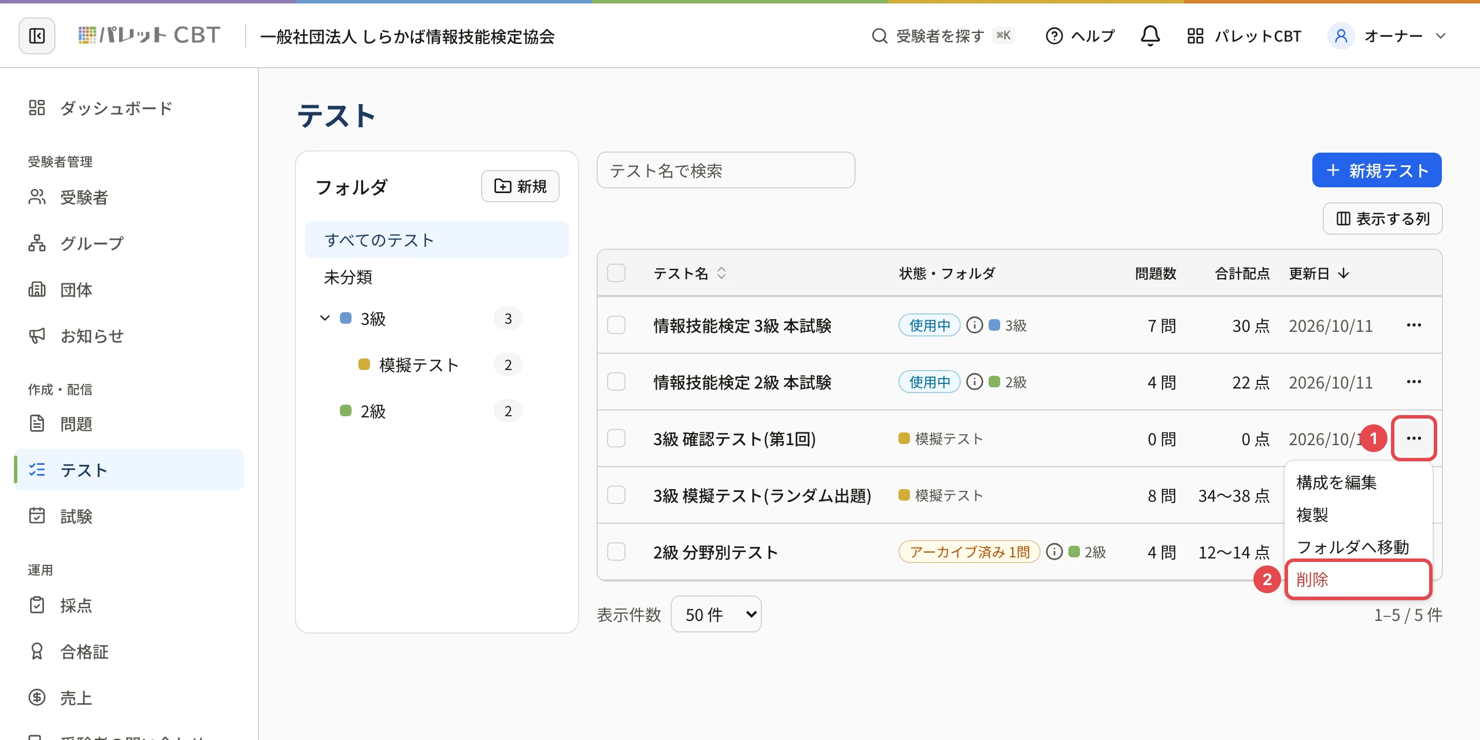The height and width of the screenshot is (740, 1480).
Task: Select すべてのテスト folder
Action: coord(437,239)
